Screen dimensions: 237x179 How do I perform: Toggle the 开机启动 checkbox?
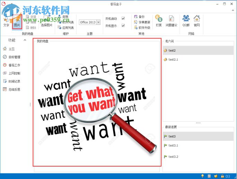[x=123, y=18]
